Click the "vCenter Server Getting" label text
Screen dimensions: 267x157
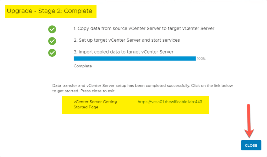pyautogui.click(x=95, y=102)
